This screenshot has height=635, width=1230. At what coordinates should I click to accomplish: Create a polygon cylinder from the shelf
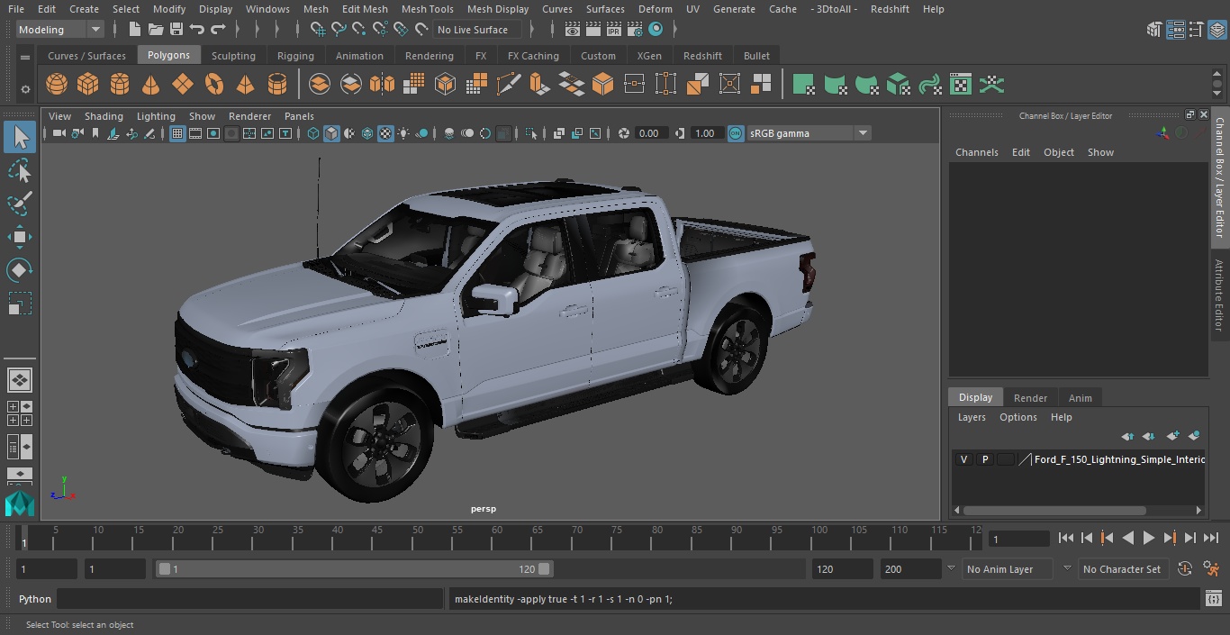(x=120, y=85)
